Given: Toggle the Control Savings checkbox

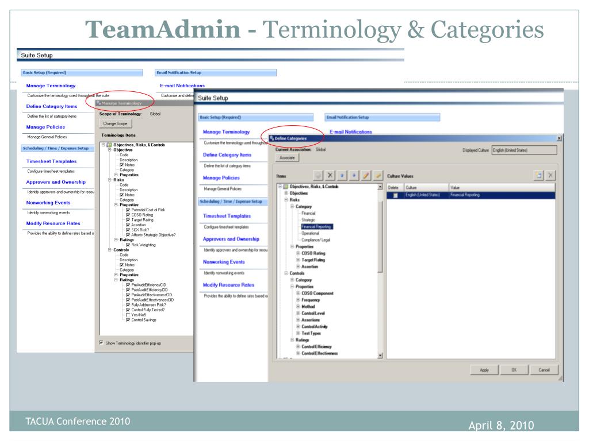Looking at the screenshot, I should [128, 319].
